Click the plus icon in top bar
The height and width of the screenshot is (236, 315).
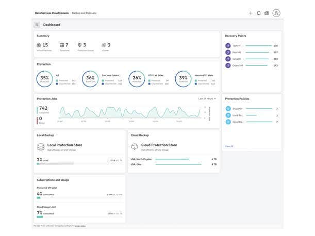251,13
